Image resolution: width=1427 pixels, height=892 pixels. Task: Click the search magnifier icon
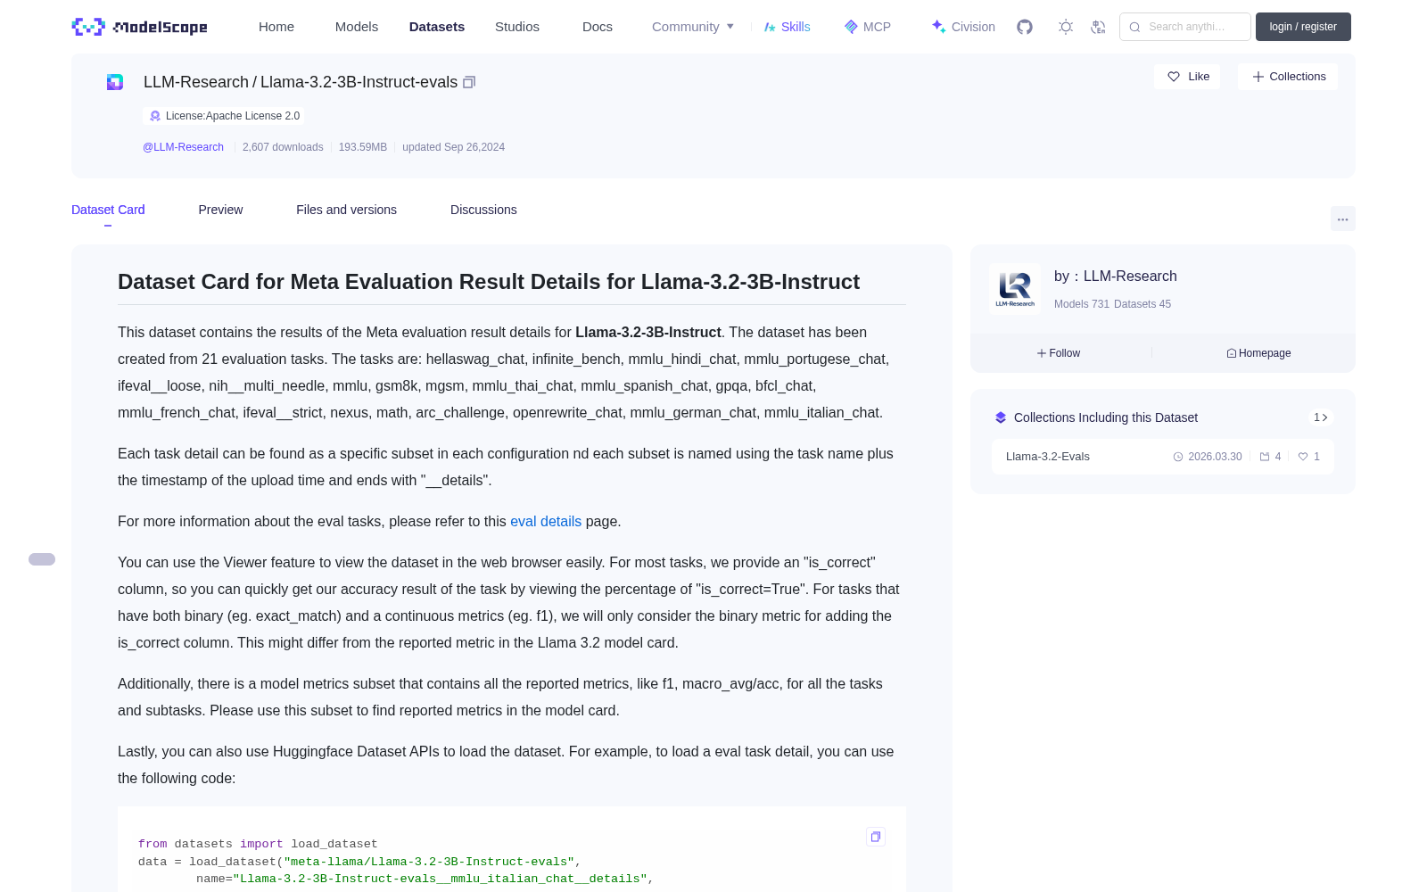[x=1134, y=27]
